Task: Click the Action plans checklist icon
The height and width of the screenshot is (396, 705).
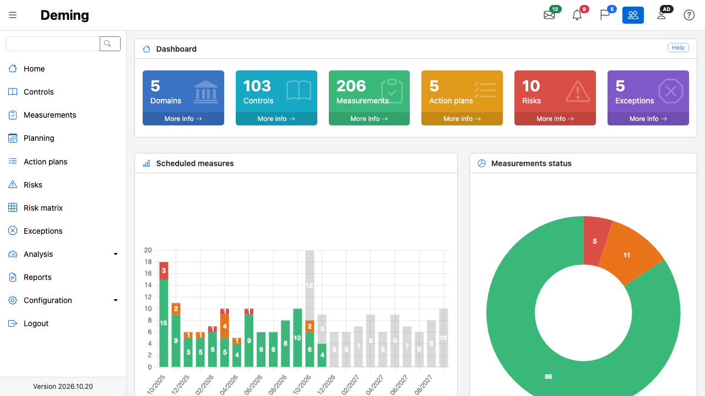Action: pos(485,91)
